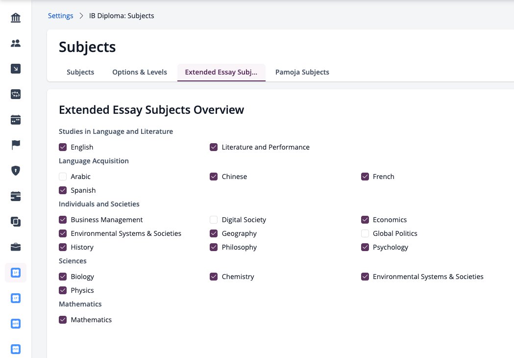Screen dimensions: 514x358
Task: Enable the Global Politics checkbox
Action: [x=365, y=233]
